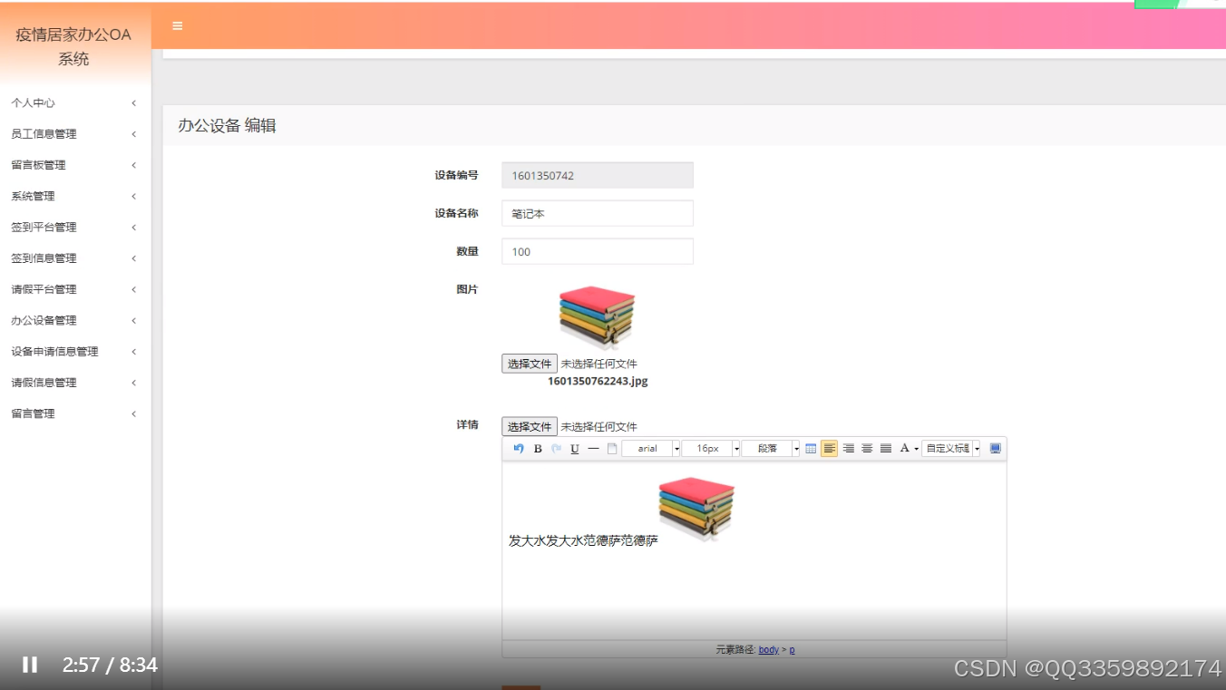The width and height of the screenshot is (1226, 690).
Task: Open the 自定义标题 custom title dropdown
Action: coord(951,449)
